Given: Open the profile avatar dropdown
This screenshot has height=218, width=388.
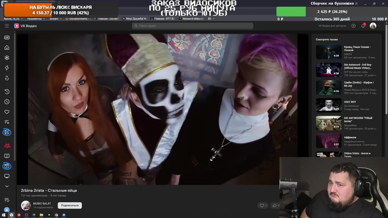Looking at the screenshot, I should point(375,26).
